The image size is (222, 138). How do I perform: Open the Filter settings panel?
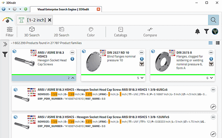[x=9, y=32]
